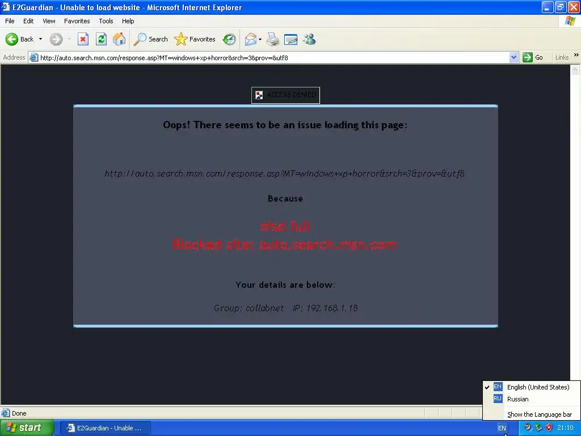Click the blocked URL text on the page
This screenshot has height=436, width=581.
coord(285,174)
